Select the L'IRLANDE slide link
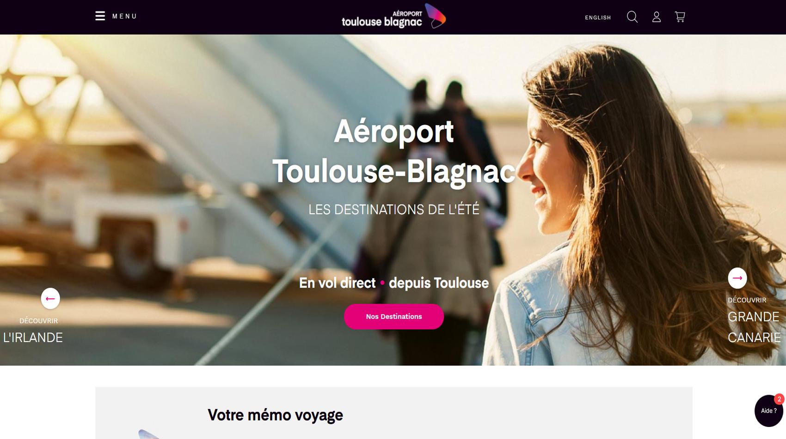 point(33,337)
